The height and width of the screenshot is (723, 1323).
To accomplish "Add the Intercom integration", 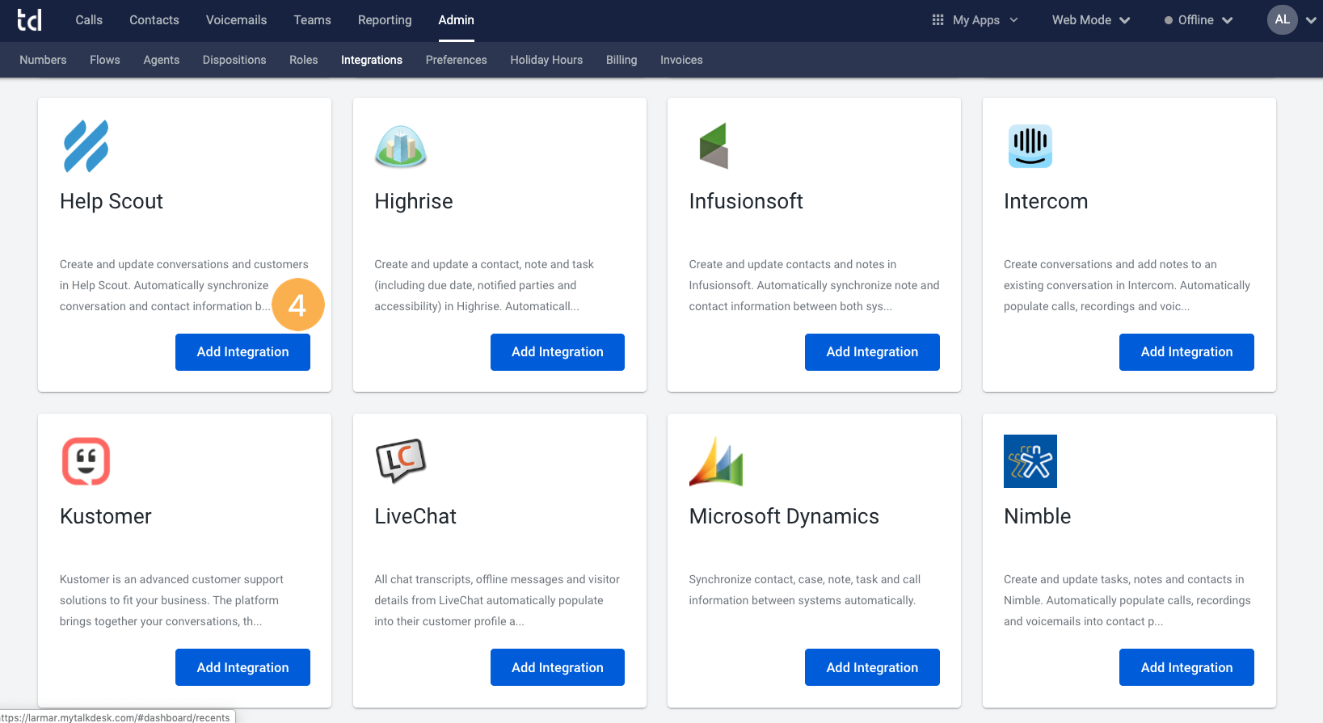I will click(x=1186, y=352).
